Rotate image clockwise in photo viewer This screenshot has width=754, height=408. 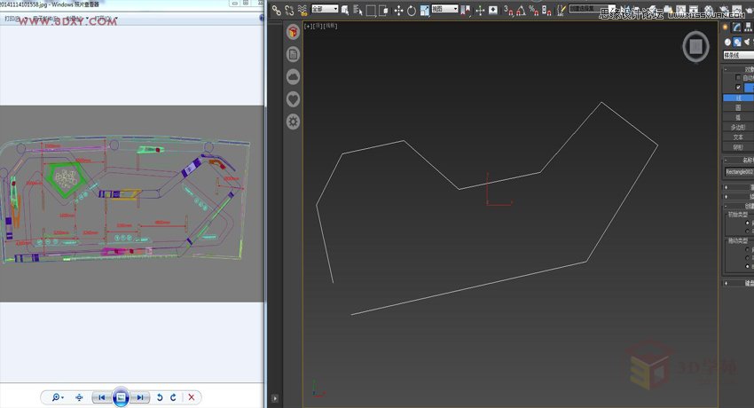coord(173,397)
